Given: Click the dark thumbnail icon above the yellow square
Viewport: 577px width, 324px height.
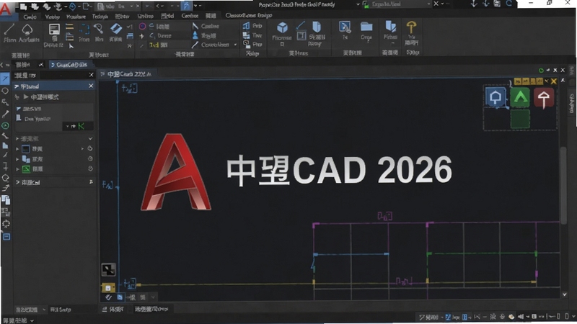Looking at the screenshot, I should (x=109, y=269).
